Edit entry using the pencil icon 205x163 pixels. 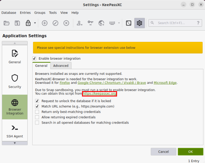tap(56, 23)
